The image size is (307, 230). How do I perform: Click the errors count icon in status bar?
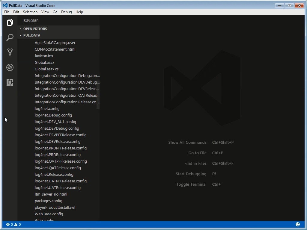click(8, 225)
